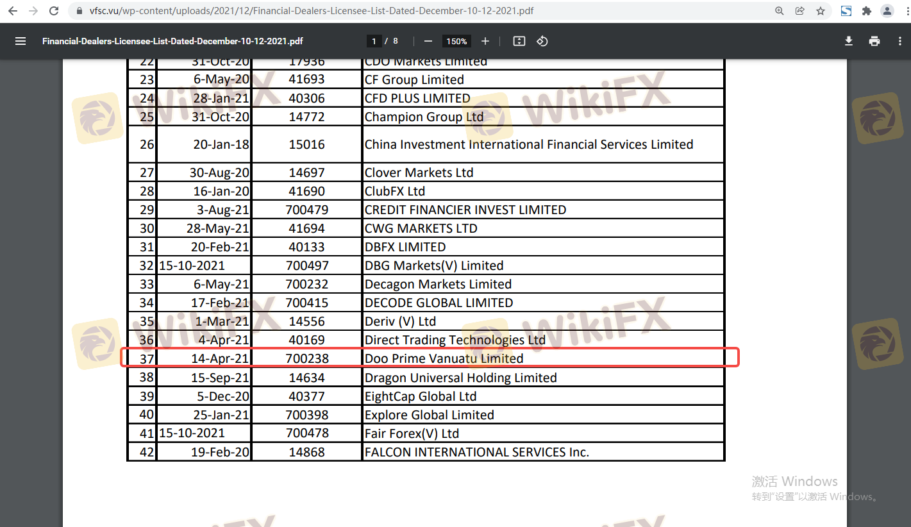Click the zoom in plus button
The height and width of the screenshot is (527, 911).
[485, 41]
